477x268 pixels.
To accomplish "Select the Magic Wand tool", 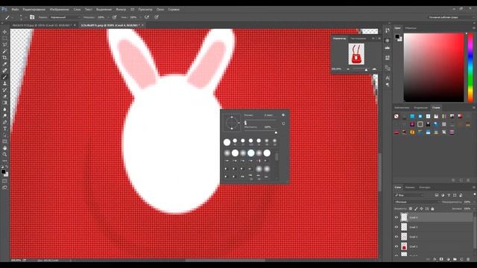I will click(4, 51).
